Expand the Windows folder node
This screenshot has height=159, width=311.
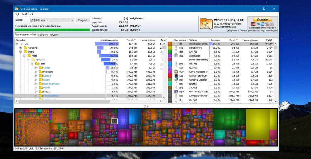pos(21,48)
